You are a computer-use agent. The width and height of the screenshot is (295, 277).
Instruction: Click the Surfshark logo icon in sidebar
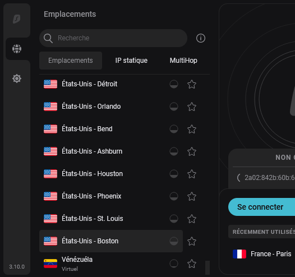(17, 19)
